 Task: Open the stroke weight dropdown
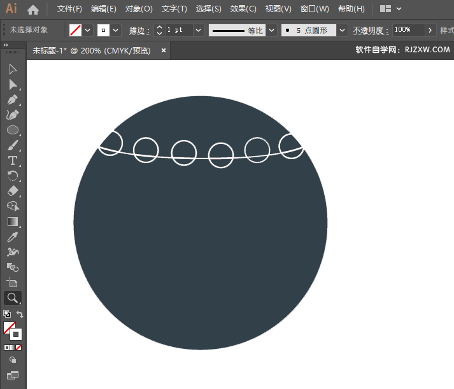point(198,30)
